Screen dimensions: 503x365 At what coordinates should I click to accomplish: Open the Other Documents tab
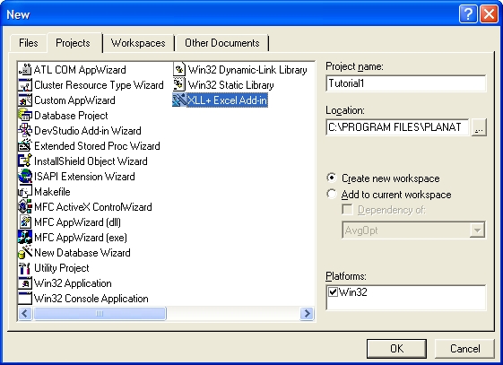[x=222, y=43]
